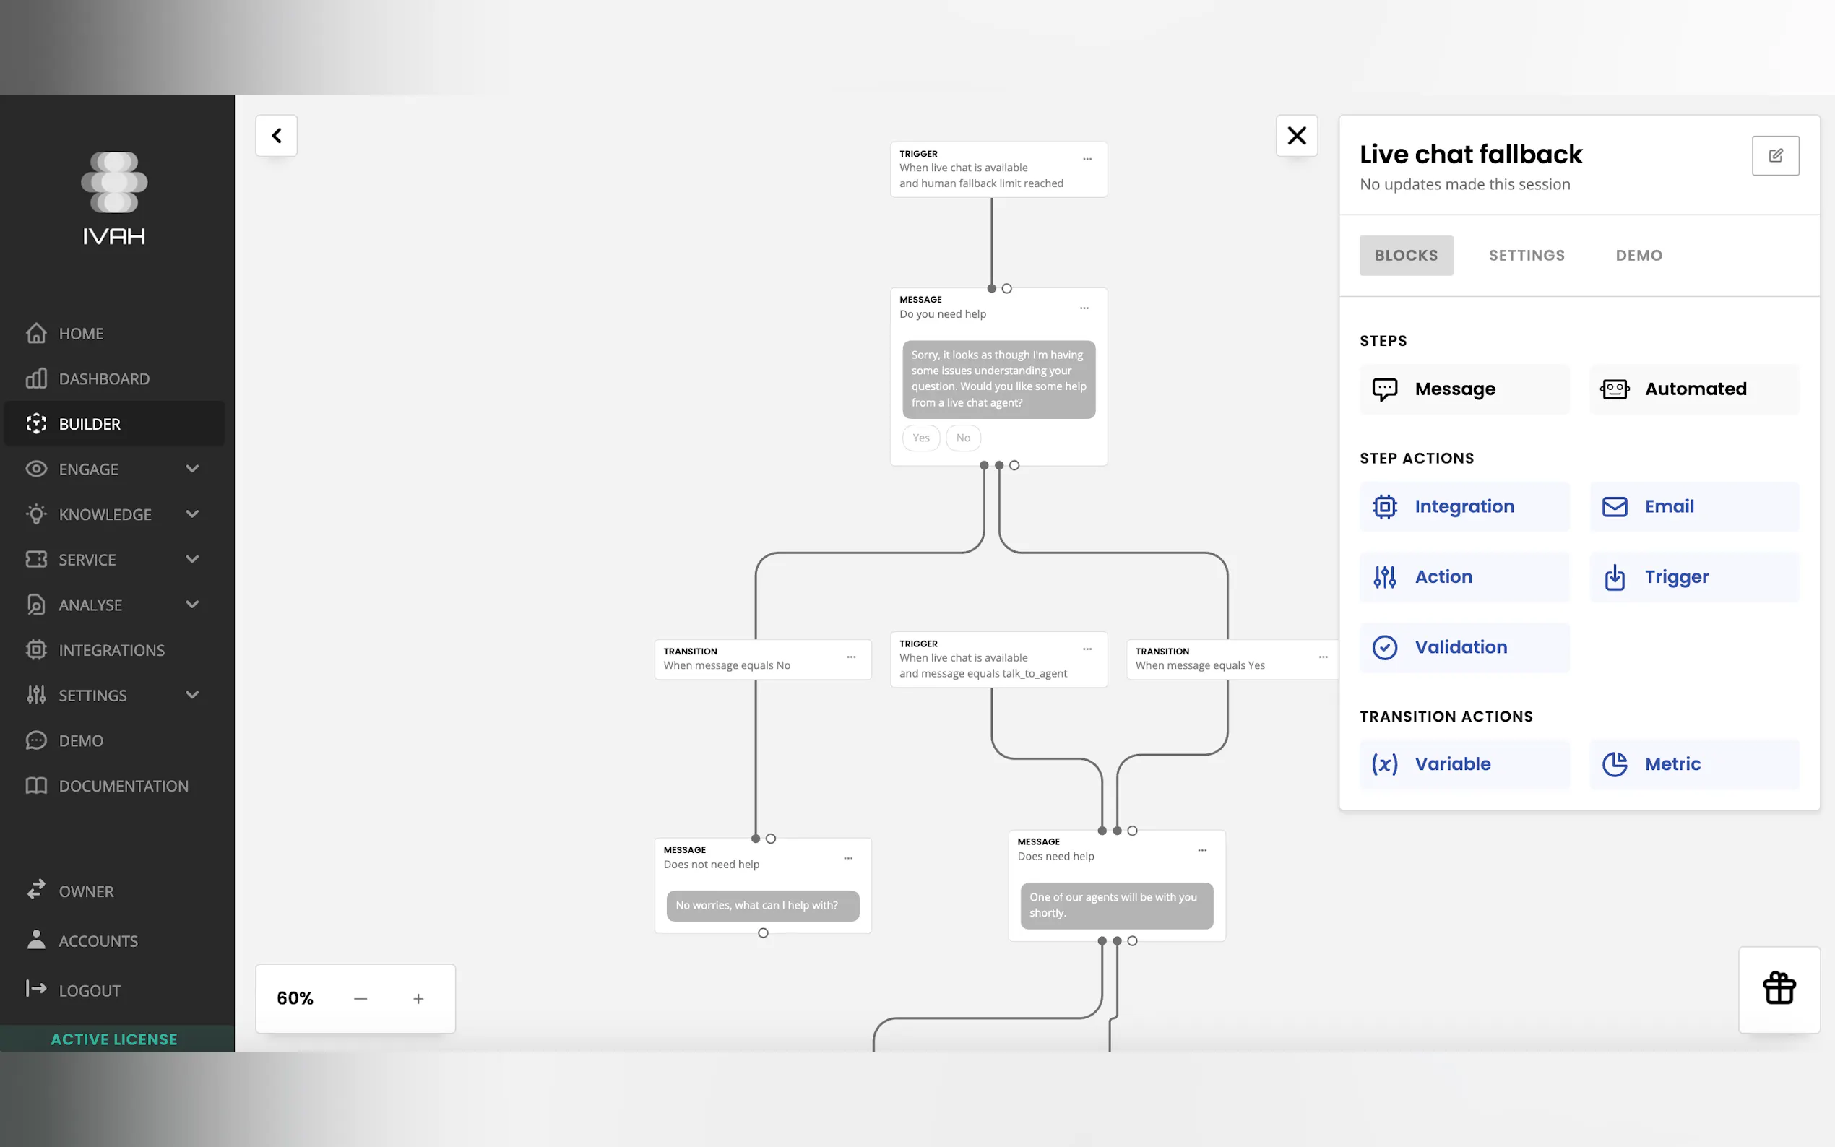This screenshot has height=1147, width=1835.
Task: Click the back arrow button on the canvas
Action: (276, 136)
